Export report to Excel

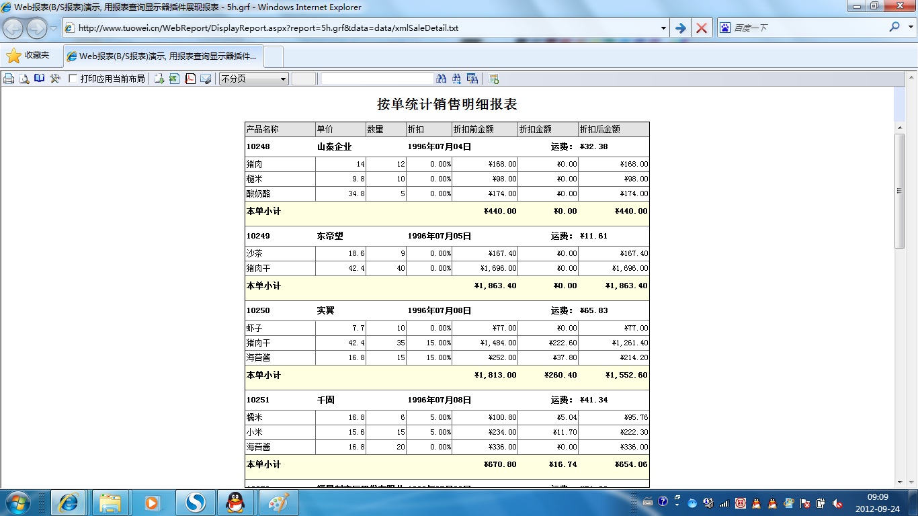click(x=175, y=79)
